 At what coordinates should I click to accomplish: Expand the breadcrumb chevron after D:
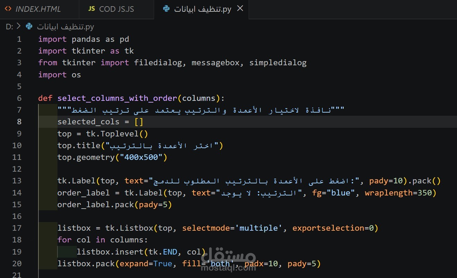pos(19,27)
